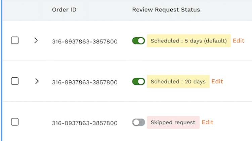Image resolution: width=252 pixels, height=141 pixels.
Task: Click the Order ID column header
Action: point(64,10)
